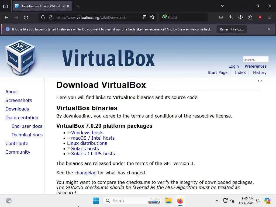Open Downloads in the sidebar
The height and width of the screenshot is (207, 276).
(17, 109)
